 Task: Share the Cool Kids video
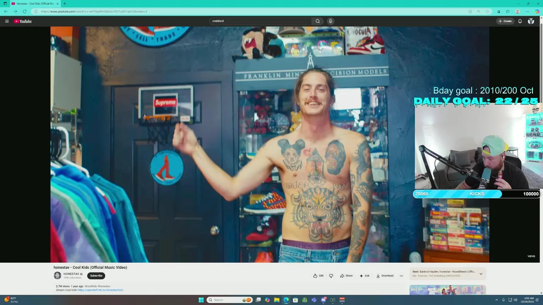pyautogui.click(x=346, y=276)
